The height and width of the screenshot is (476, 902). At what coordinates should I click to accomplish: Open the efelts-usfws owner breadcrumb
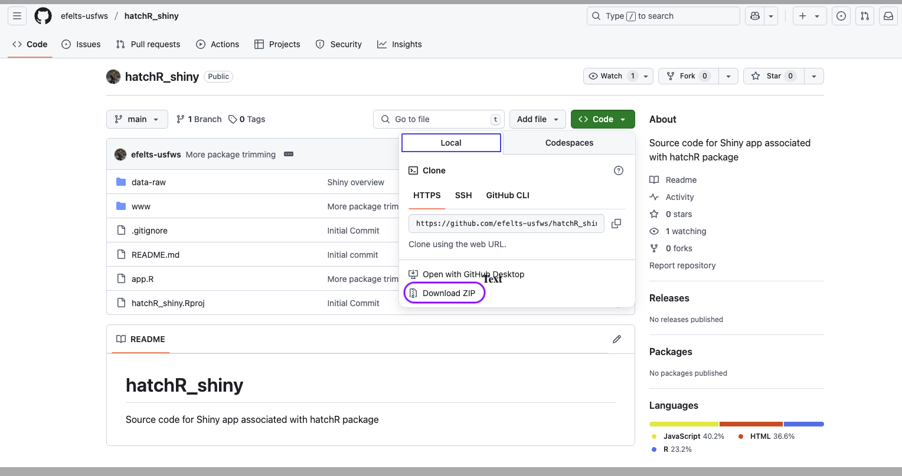click(84, 16)
